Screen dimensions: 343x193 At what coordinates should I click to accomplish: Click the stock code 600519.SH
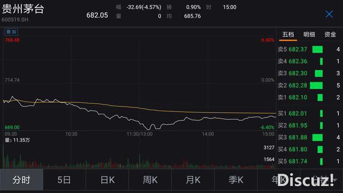tap(15, 20)
